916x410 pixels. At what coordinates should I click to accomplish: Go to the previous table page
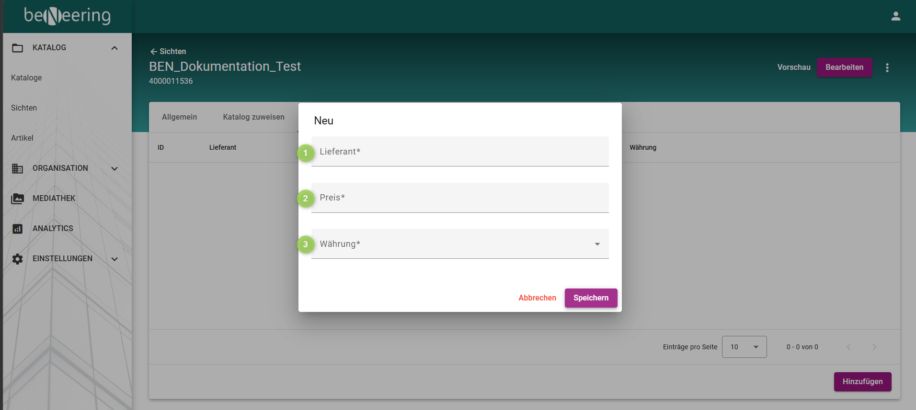point(848,347)
